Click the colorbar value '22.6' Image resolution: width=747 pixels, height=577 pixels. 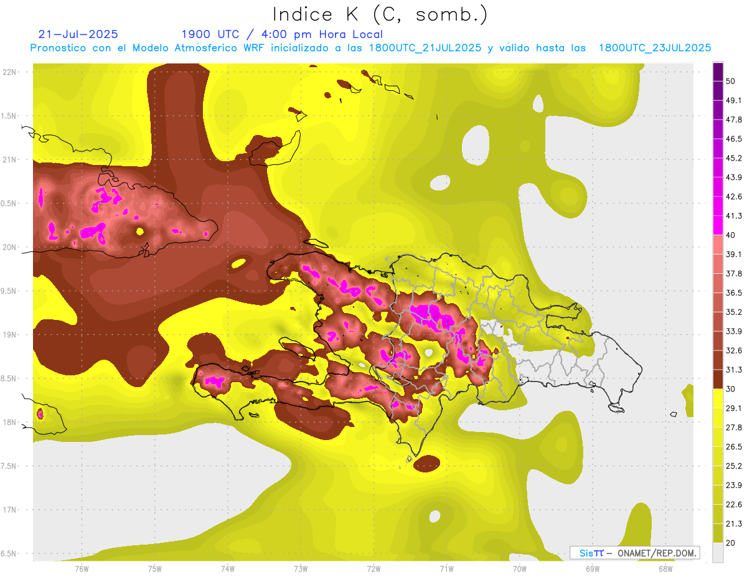733,505
